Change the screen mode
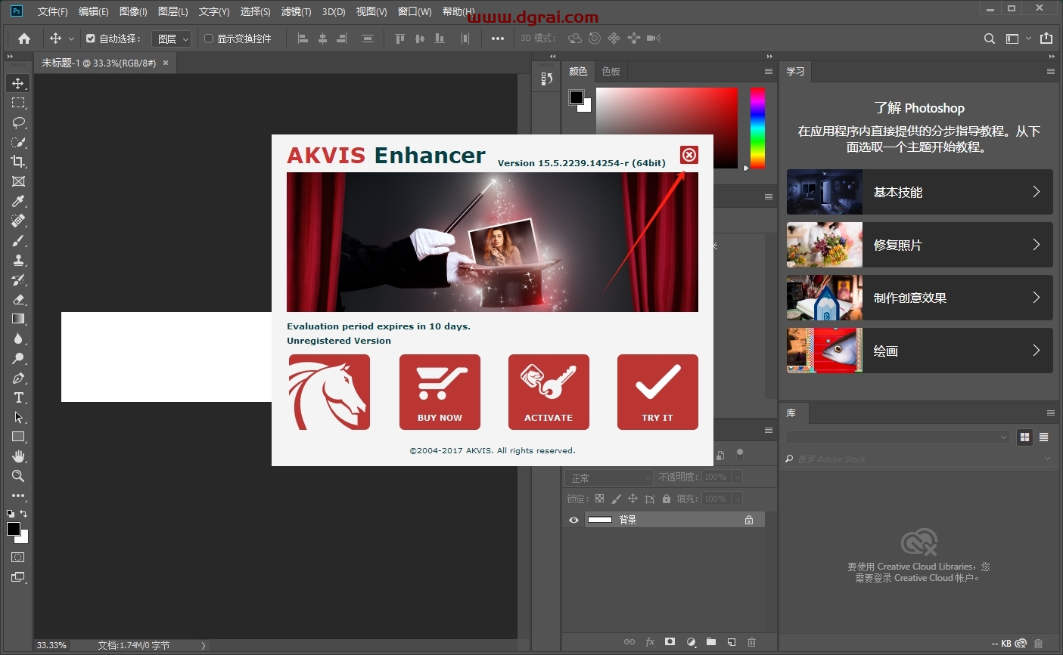This screenshot has height=655, width=1063. click(x=18, y=577)
